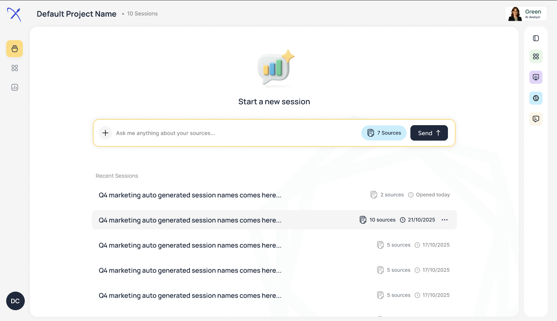Click the Send button
The image size is (557, 321).
[x=429, y=133]
